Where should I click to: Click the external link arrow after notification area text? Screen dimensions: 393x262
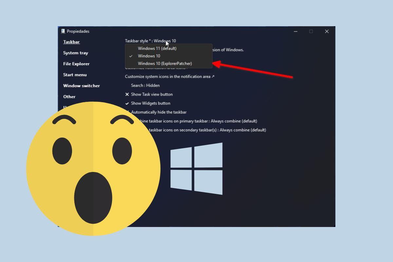[213, 76]
